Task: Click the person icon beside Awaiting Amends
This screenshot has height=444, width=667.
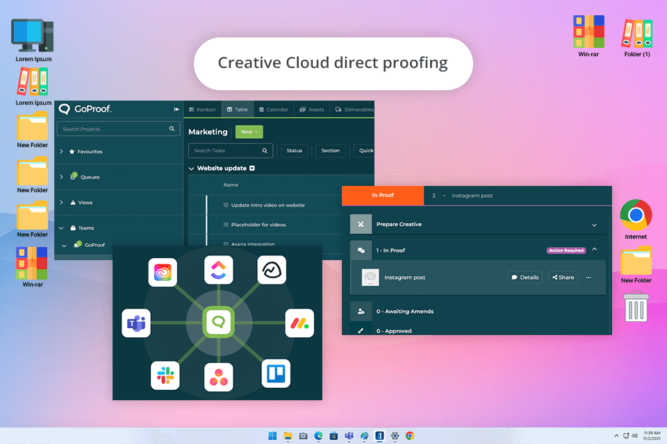Action: (x=361, y=311)
